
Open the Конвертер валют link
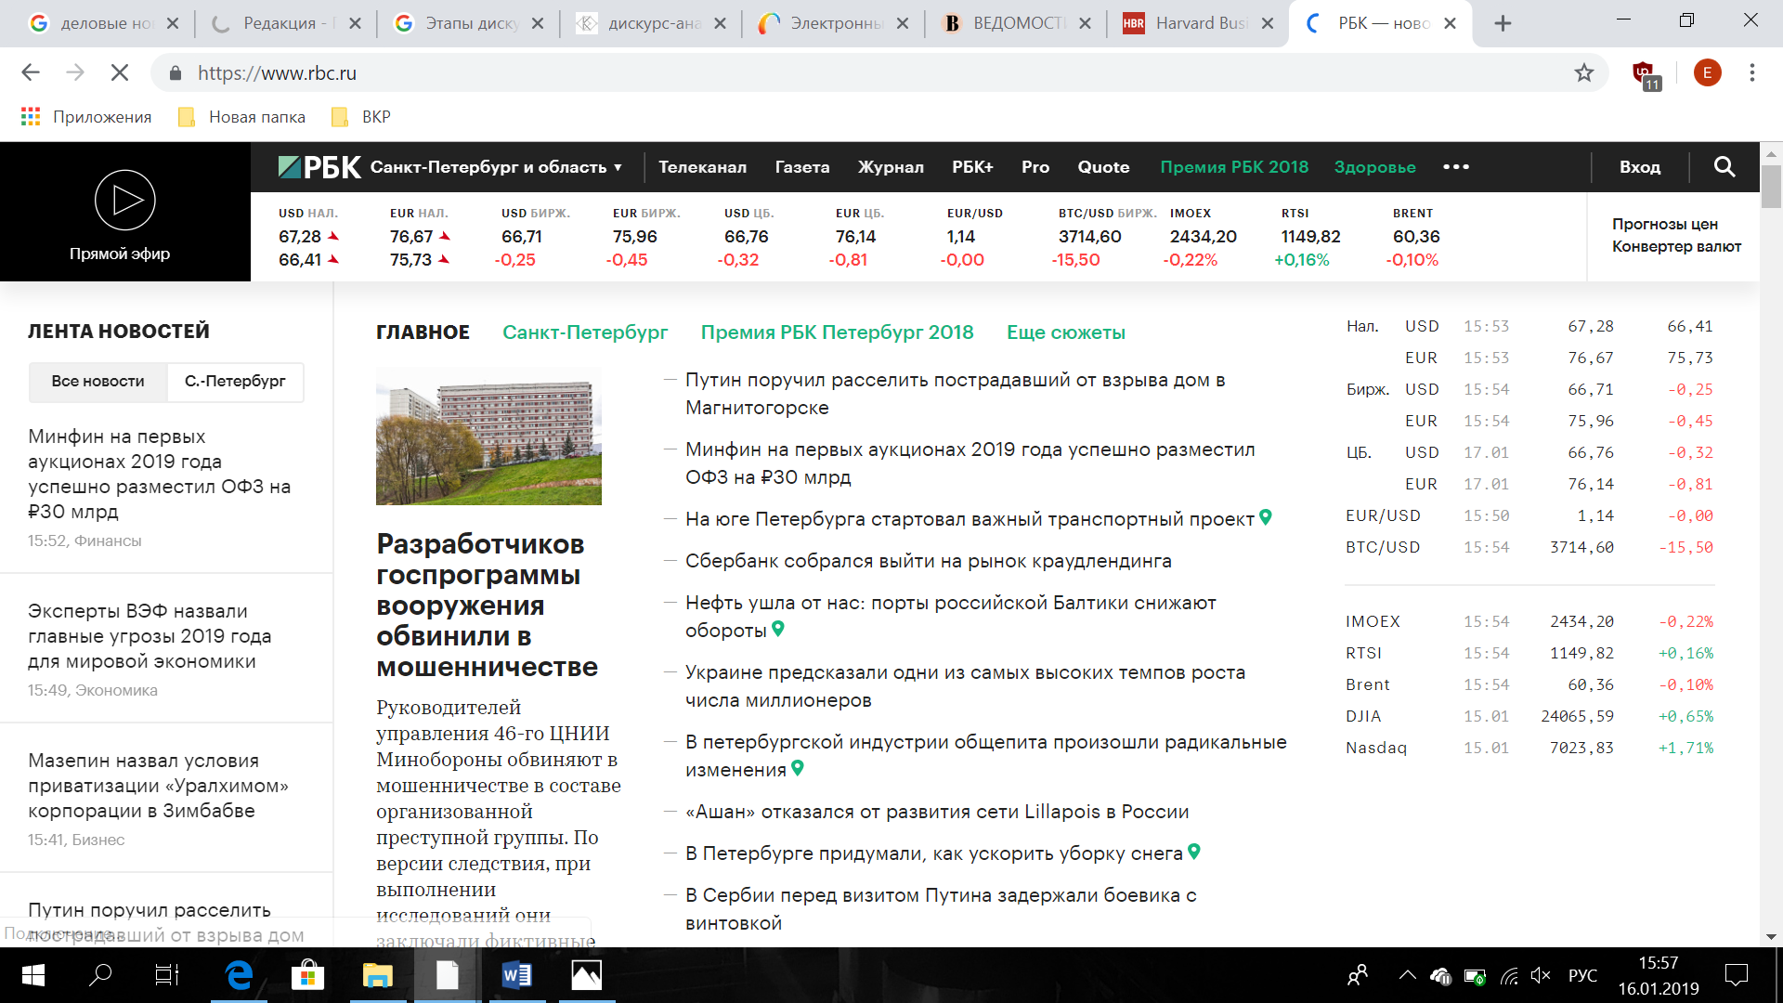click(1676, 246)
